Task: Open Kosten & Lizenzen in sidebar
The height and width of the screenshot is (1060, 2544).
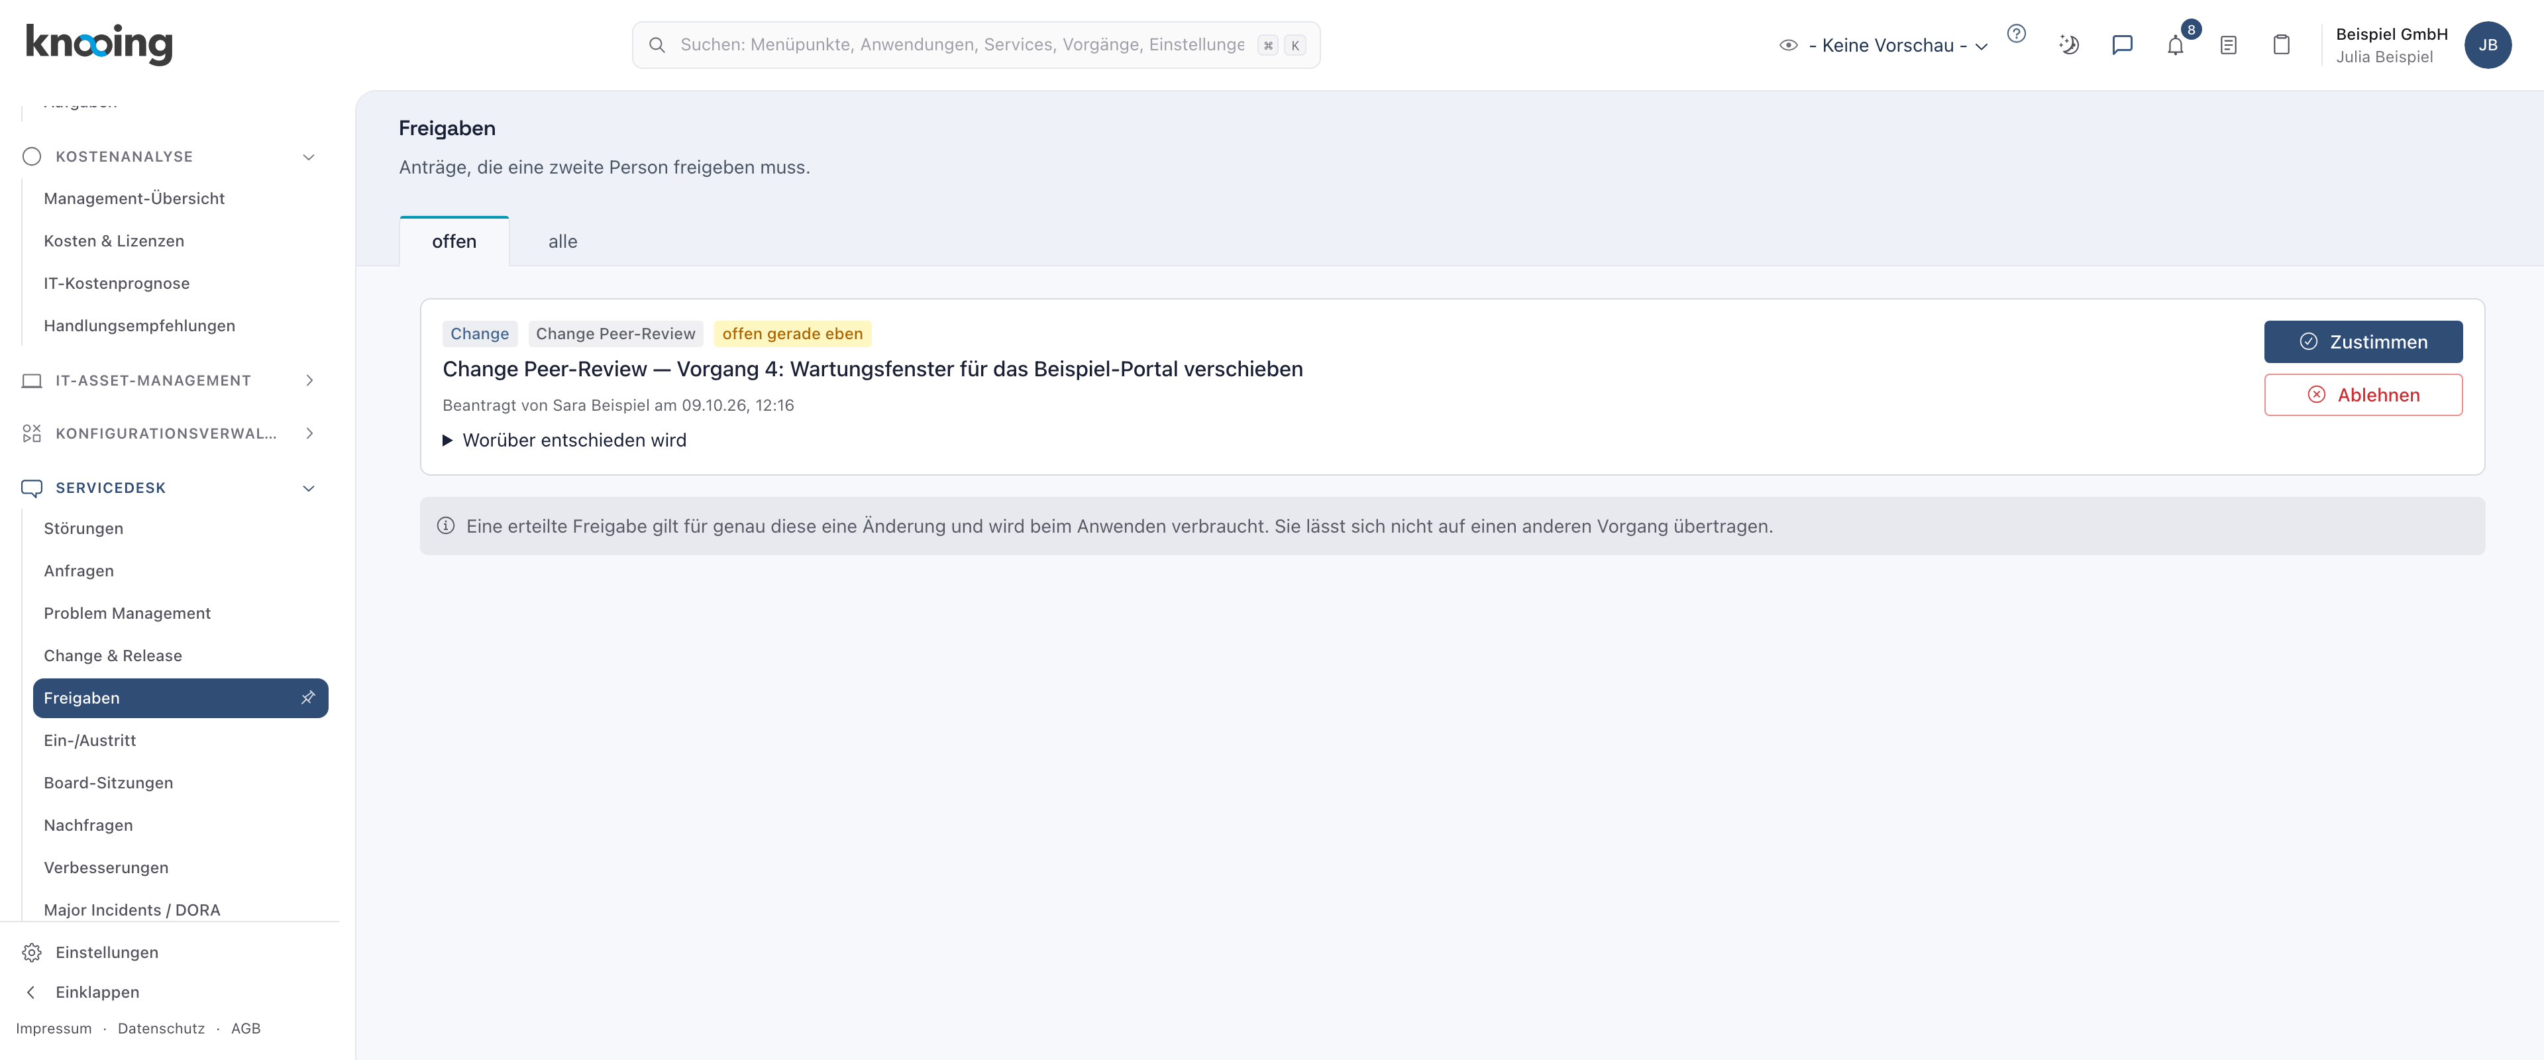Action: [115, 241]
